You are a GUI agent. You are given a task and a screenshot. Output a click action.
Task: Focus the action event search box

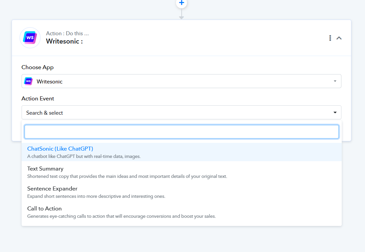click(x=182, y=132)
